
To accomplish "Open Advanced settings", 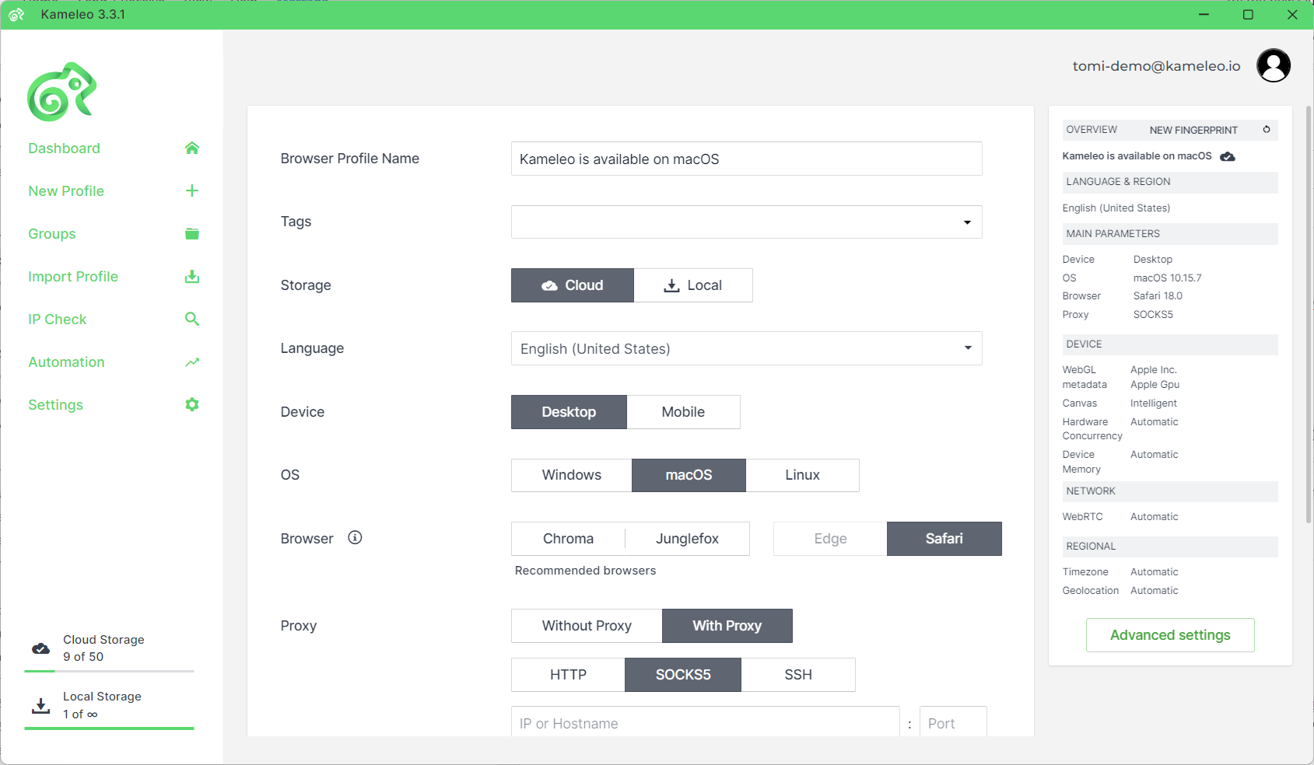I will point(1169,635).
